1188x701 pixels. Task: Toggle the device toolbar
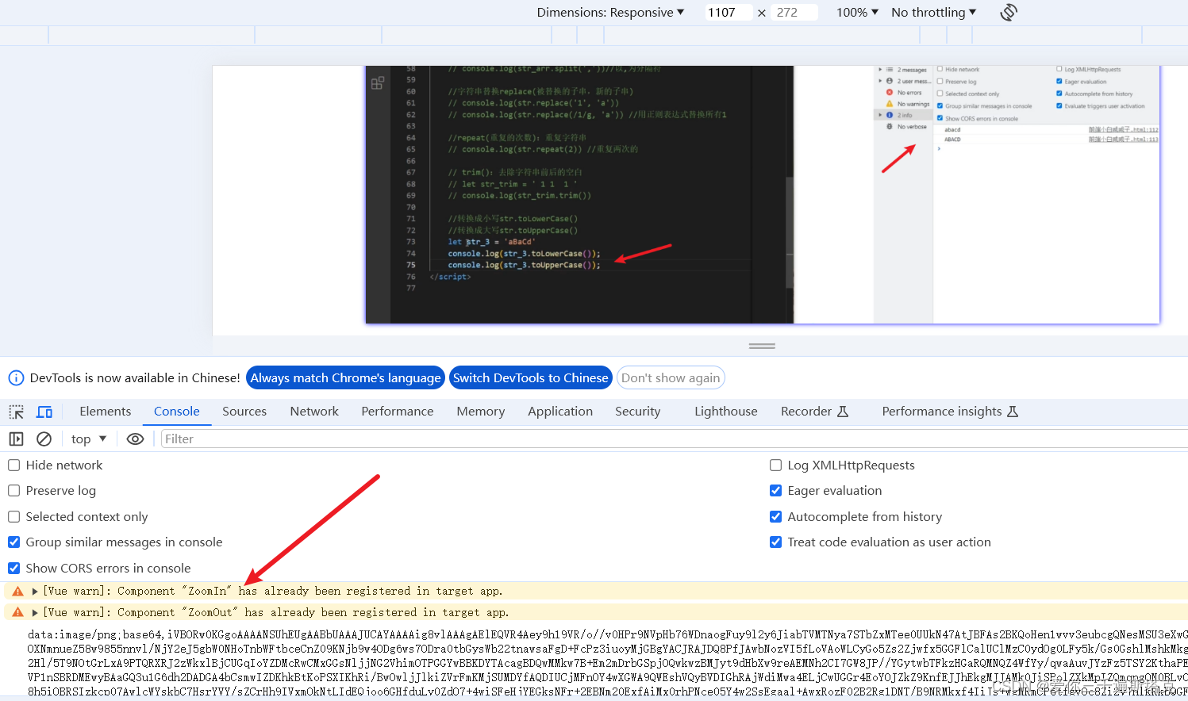click(44, 411)
